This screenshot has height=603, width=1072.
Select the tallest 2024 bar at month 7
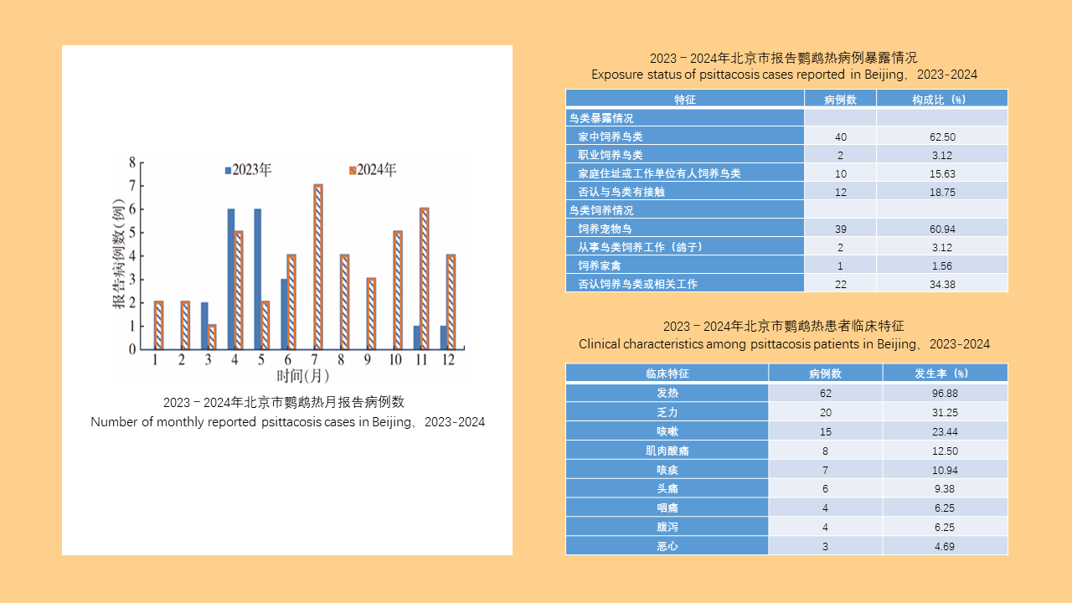coord(318,266)
